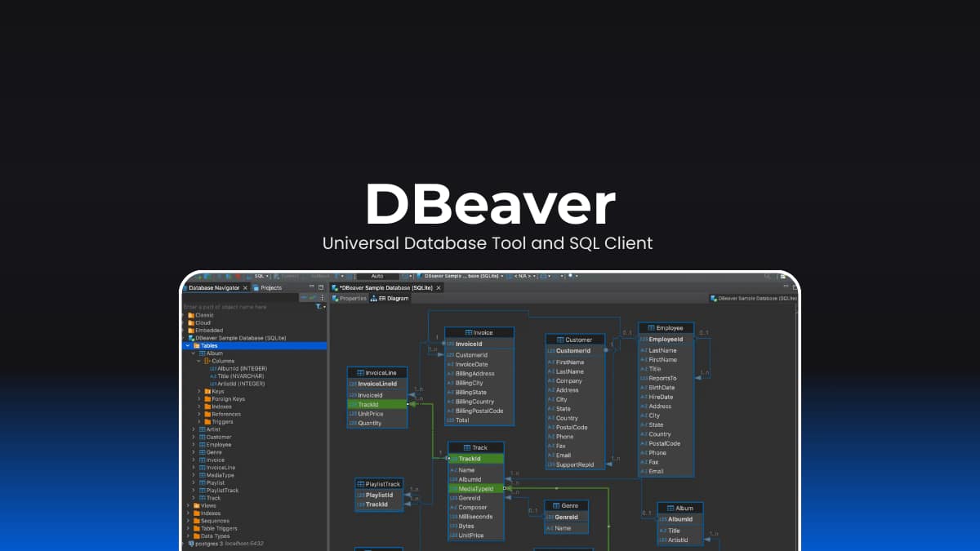Screen dimensions: 980x551
Task: Collapse the Columns node under Album
Action: tap(198, 360)
